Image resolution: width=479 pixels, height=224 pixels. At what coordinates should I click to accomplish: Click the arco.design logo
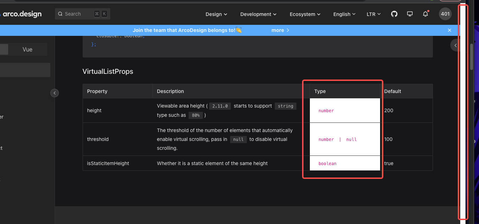(x=22, y=14)
